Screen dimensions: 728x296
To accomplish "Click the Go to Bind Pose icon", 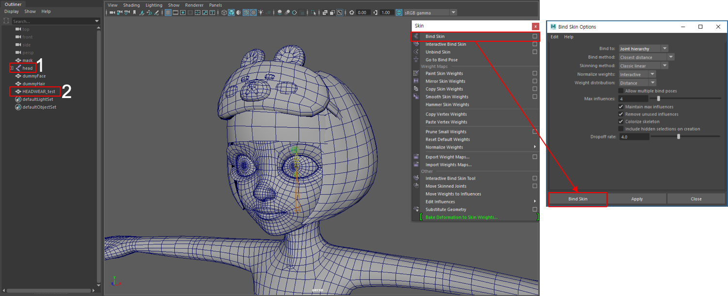I will coord(416,60).
